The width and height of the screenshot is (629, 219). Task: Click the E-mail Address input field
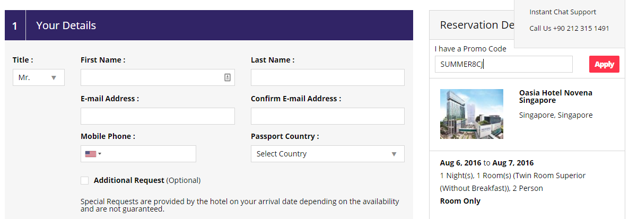click(x=158, y=116)
